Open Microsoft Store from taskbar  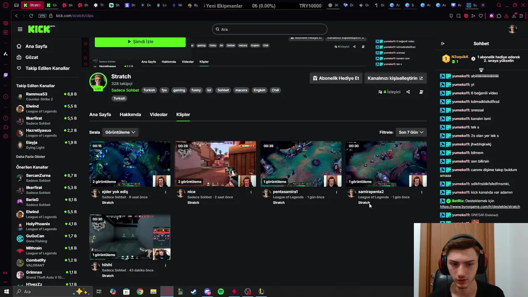click(126, 292)
